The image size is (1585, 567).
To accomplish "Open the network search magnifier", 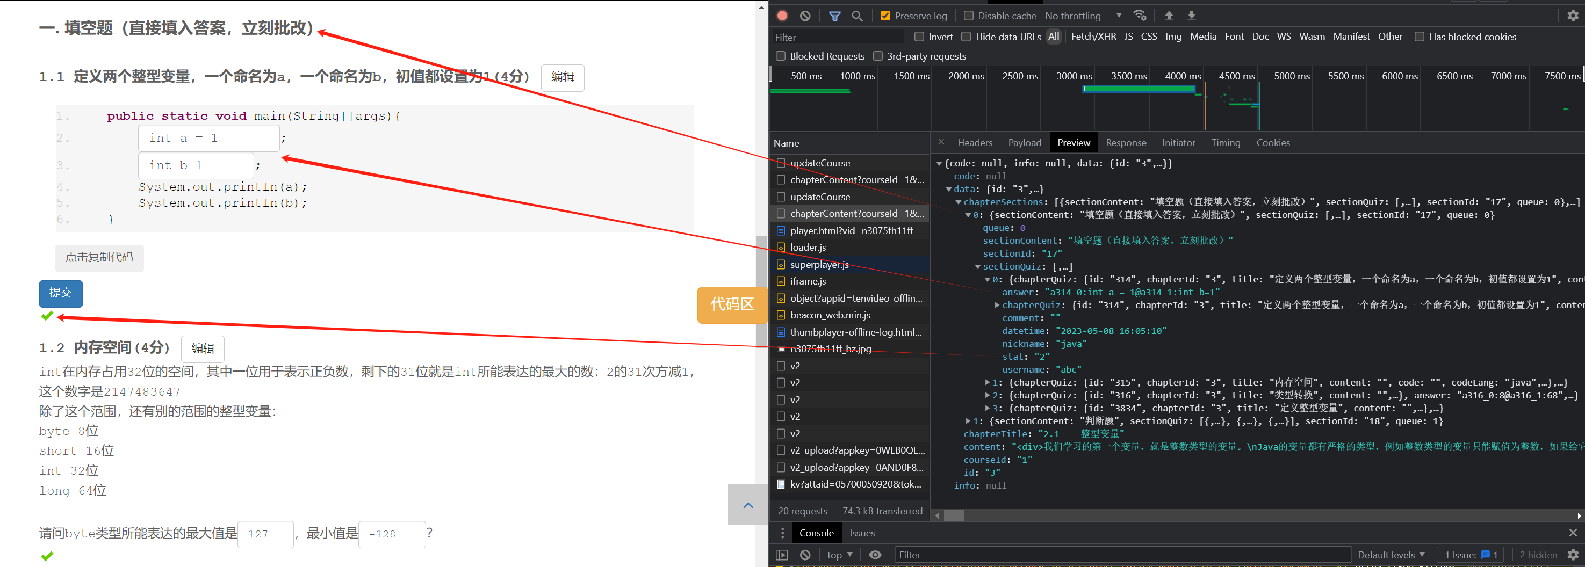I will click(857, 16).
